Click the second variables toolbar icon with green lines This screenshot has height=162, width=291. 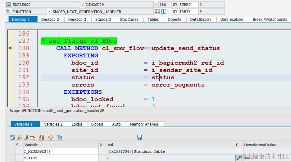[x=19, y=137]
